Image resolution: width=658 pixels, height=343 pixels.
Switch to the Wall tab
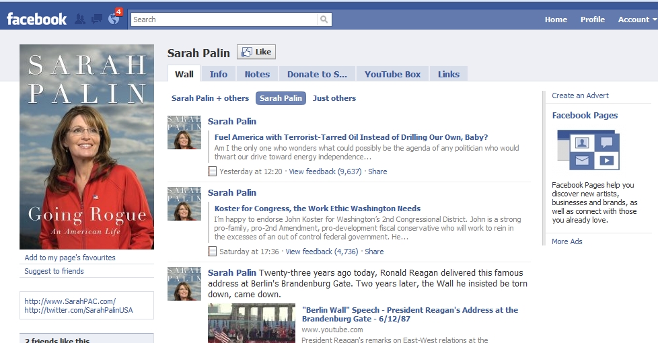[x=184, y=74]
